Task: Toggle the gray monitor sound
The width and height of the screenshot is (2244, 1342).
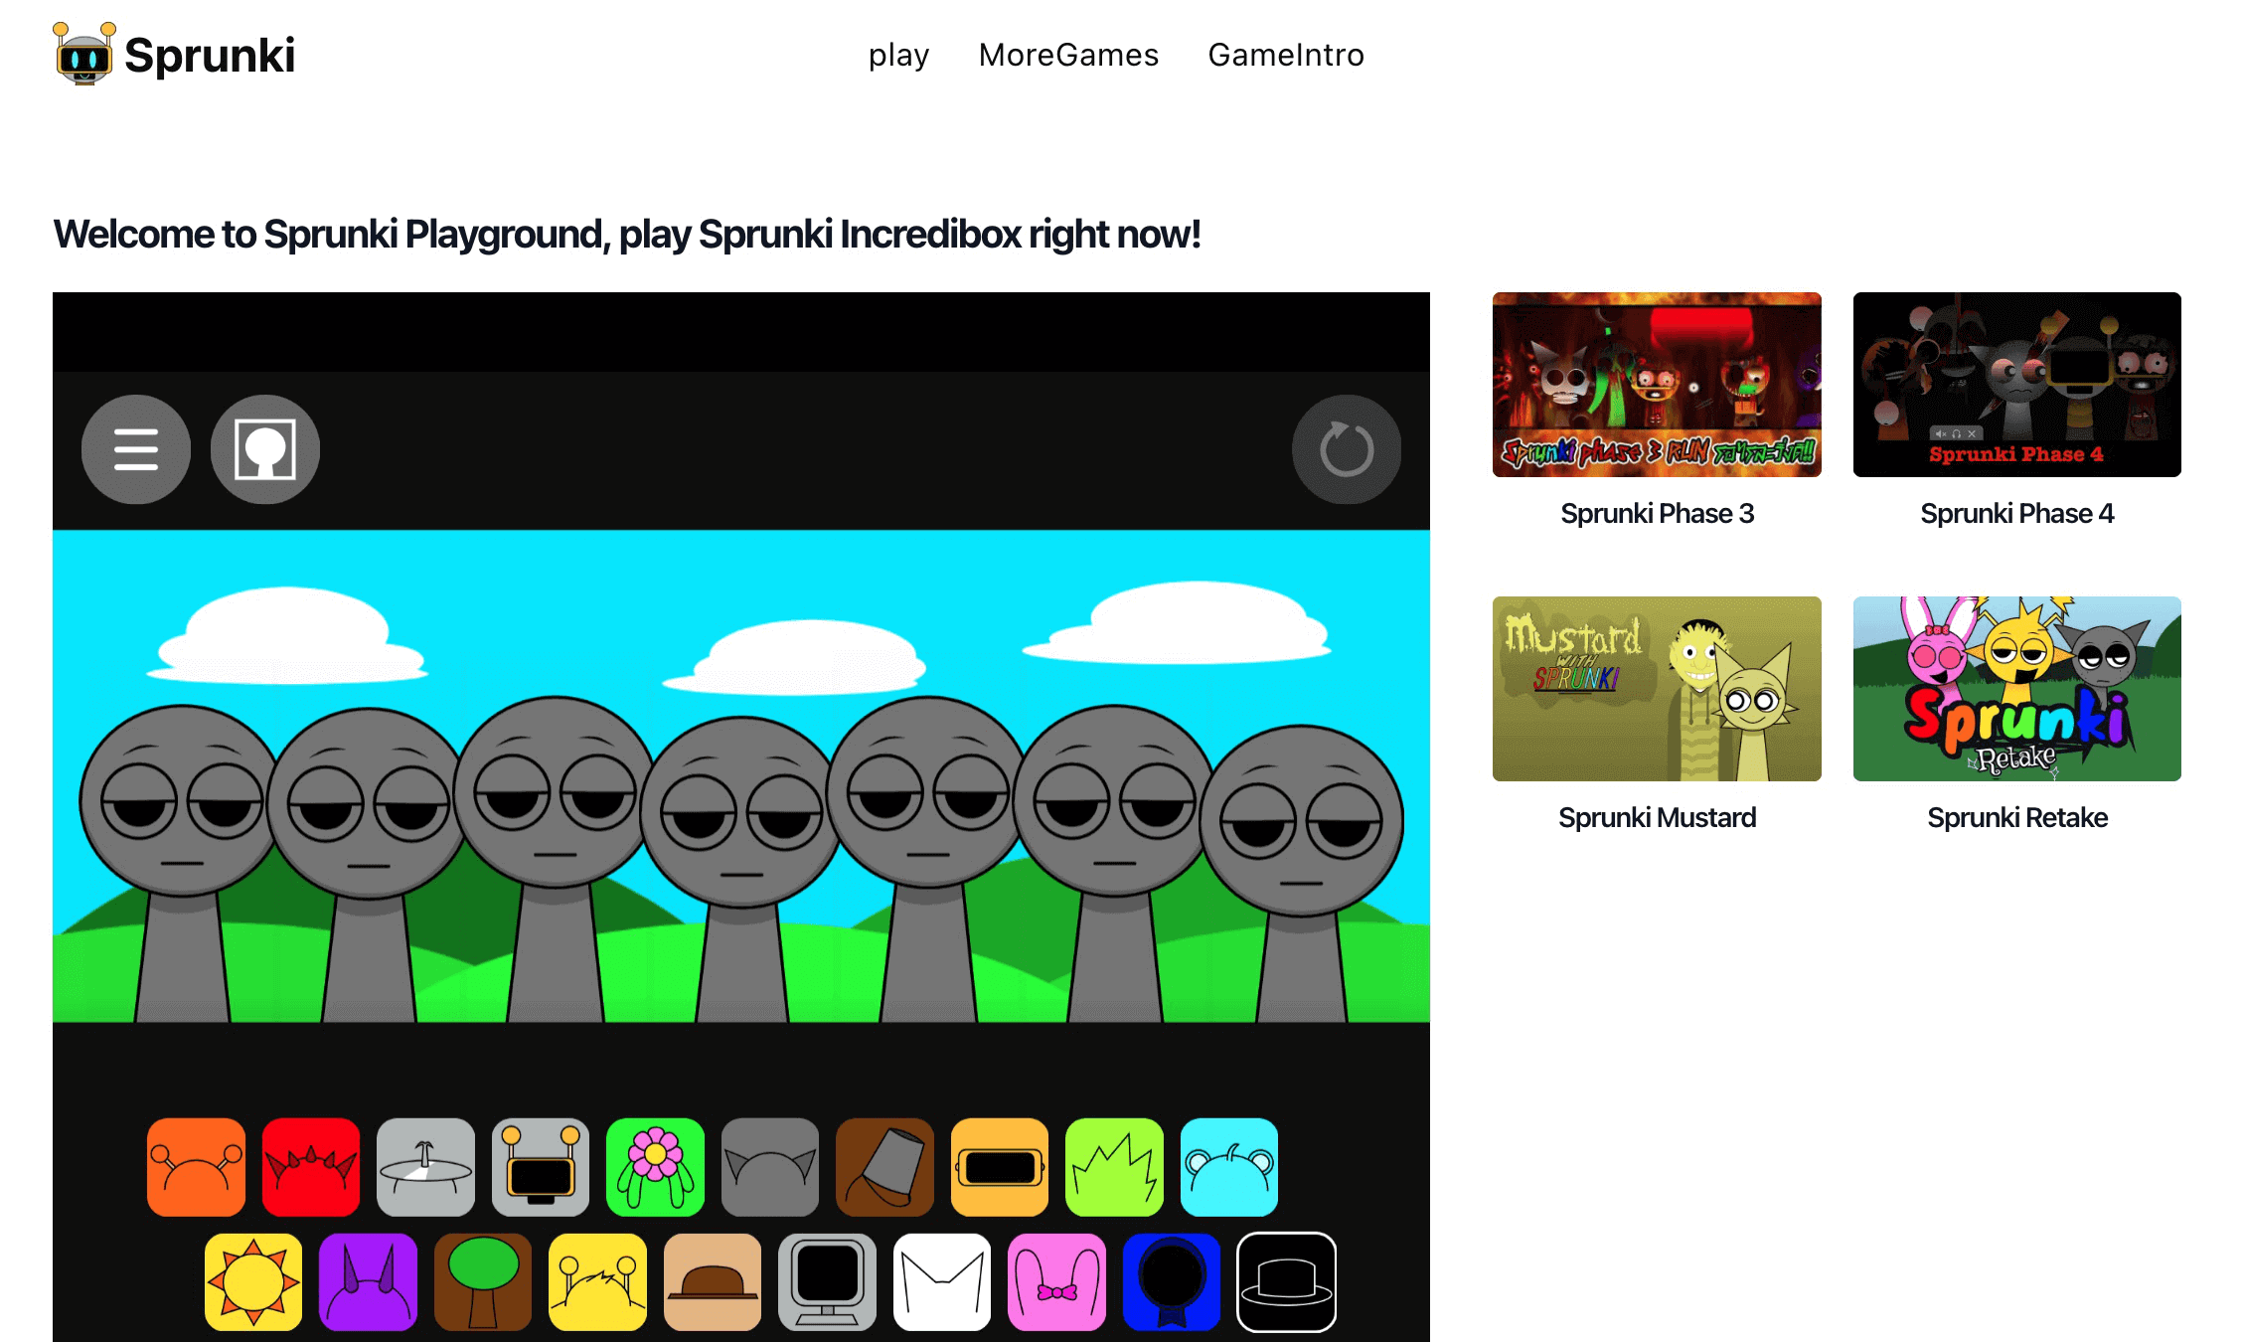Action: [x=827, y=1280]
